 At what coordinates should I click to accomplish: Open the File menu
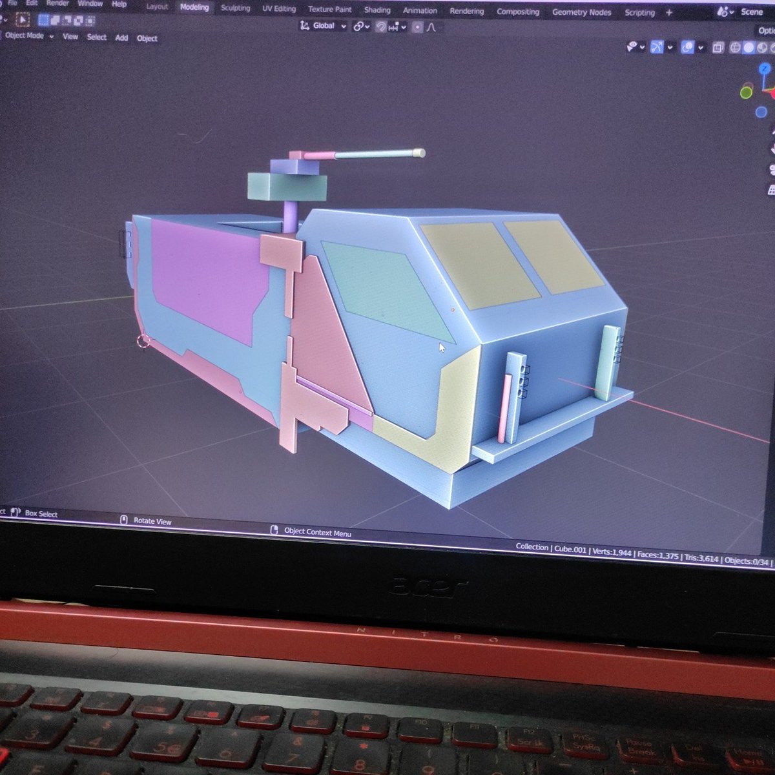coord(12,3)
